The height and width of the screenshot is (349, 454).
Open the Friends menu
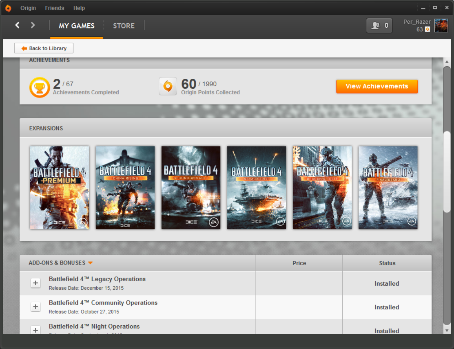click(54, 8)
